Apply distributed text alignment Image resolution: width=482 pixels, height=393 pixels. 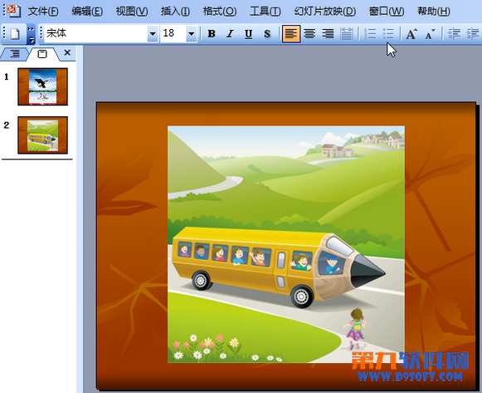(347, 33)
